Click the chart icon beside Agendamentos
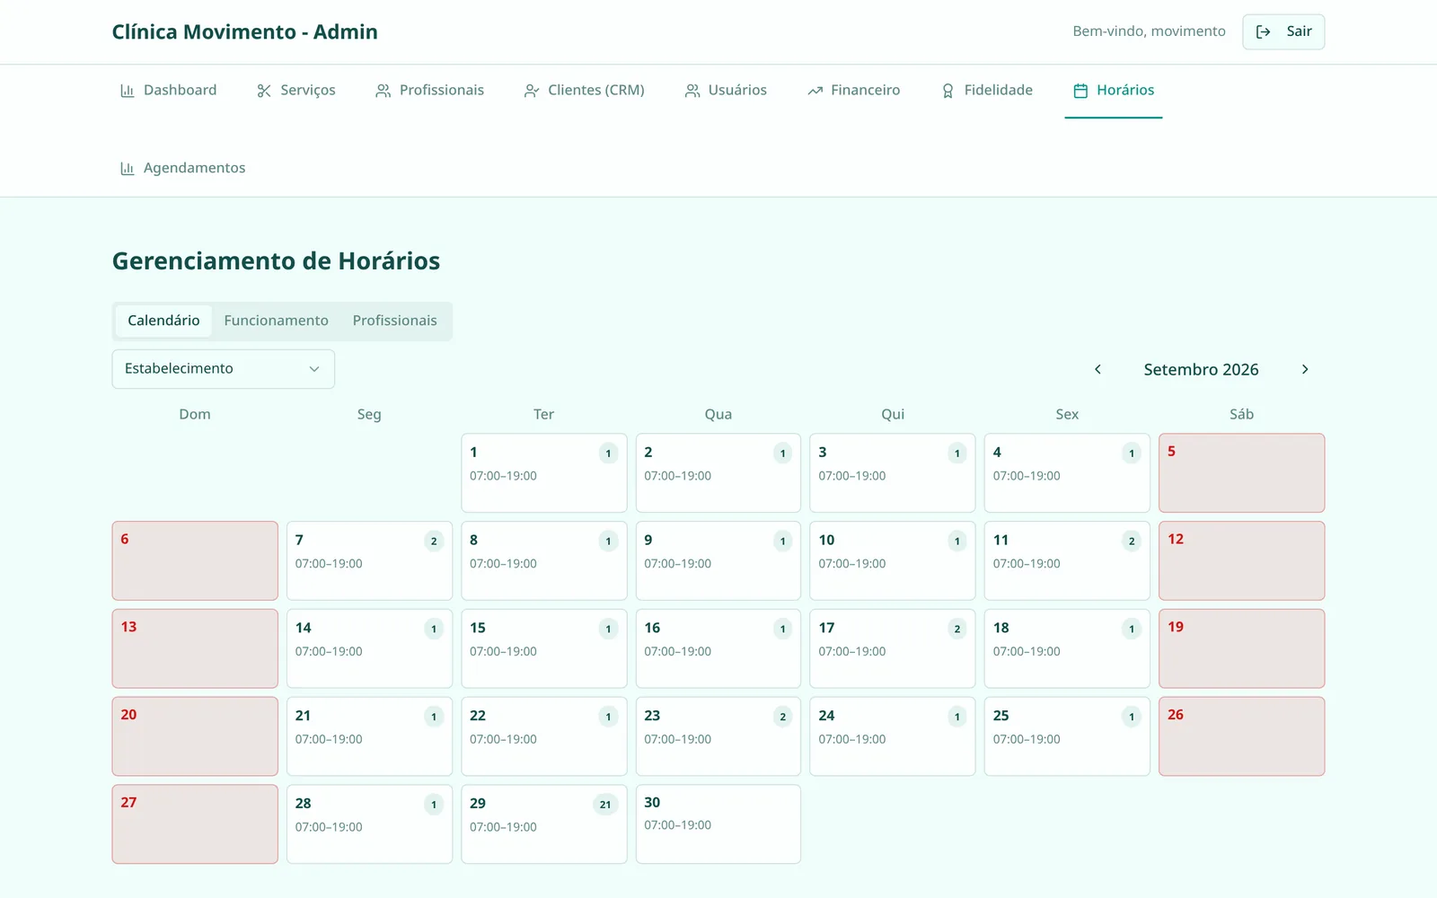The image size is (1437, 898). pos(128,169)
